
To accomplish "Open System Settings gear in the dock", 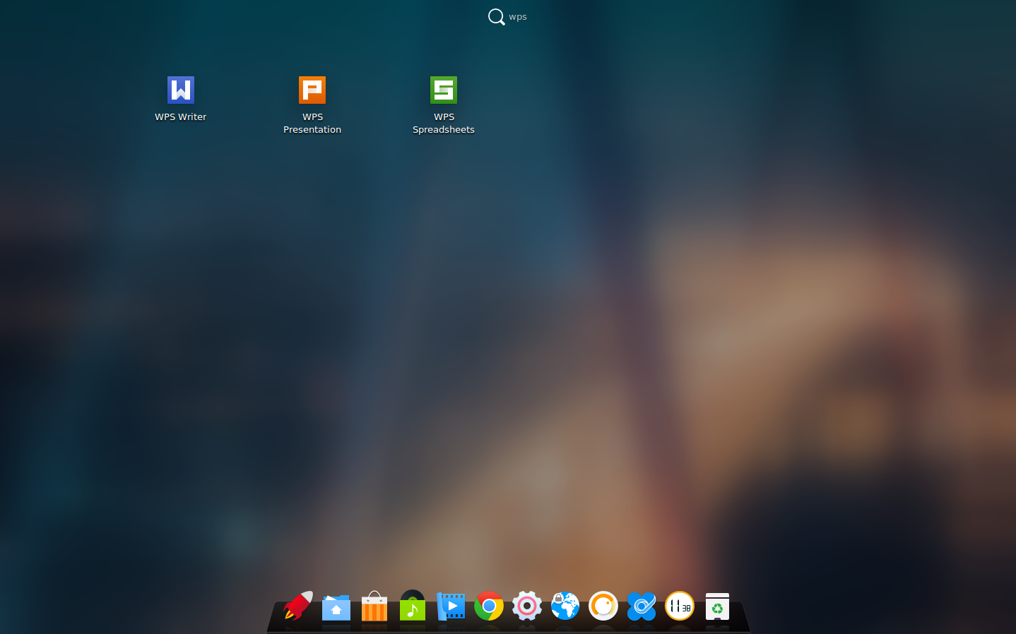I will coord(527,606).
